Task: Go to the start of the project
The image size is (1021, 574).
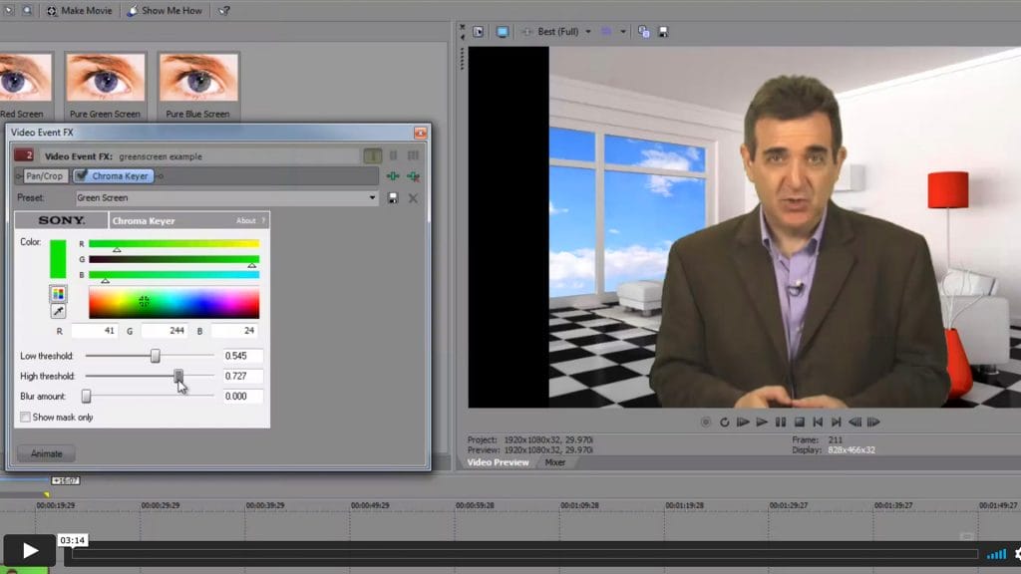Action: tap(818, 423)
